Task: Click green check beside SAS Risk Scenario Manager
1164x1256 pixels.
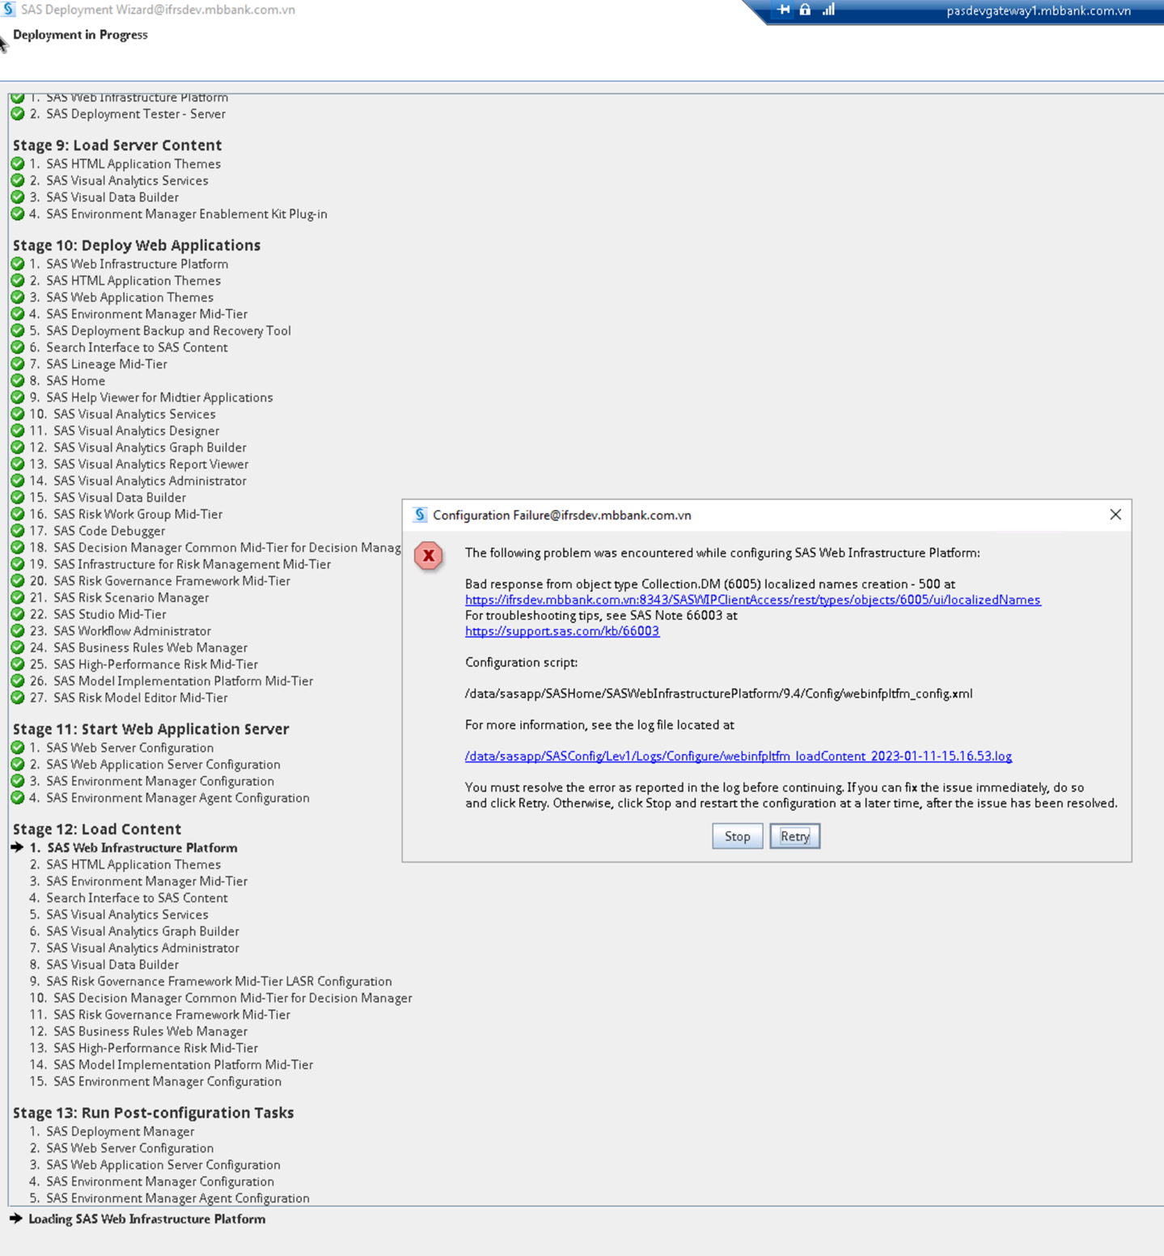Action: tap(18, 598)
